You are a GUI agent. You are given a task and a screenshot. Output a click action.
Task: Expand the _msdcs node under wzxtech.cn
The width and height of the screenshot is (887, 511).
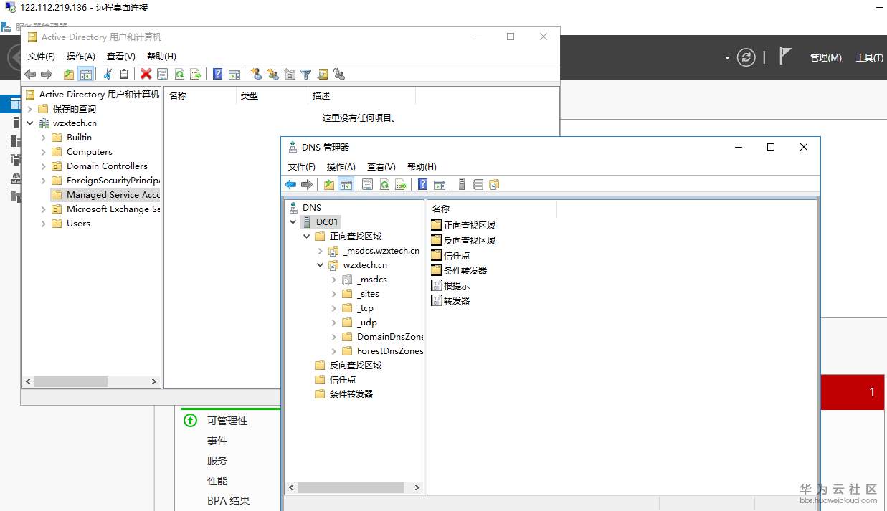click(x=333, y=280)
